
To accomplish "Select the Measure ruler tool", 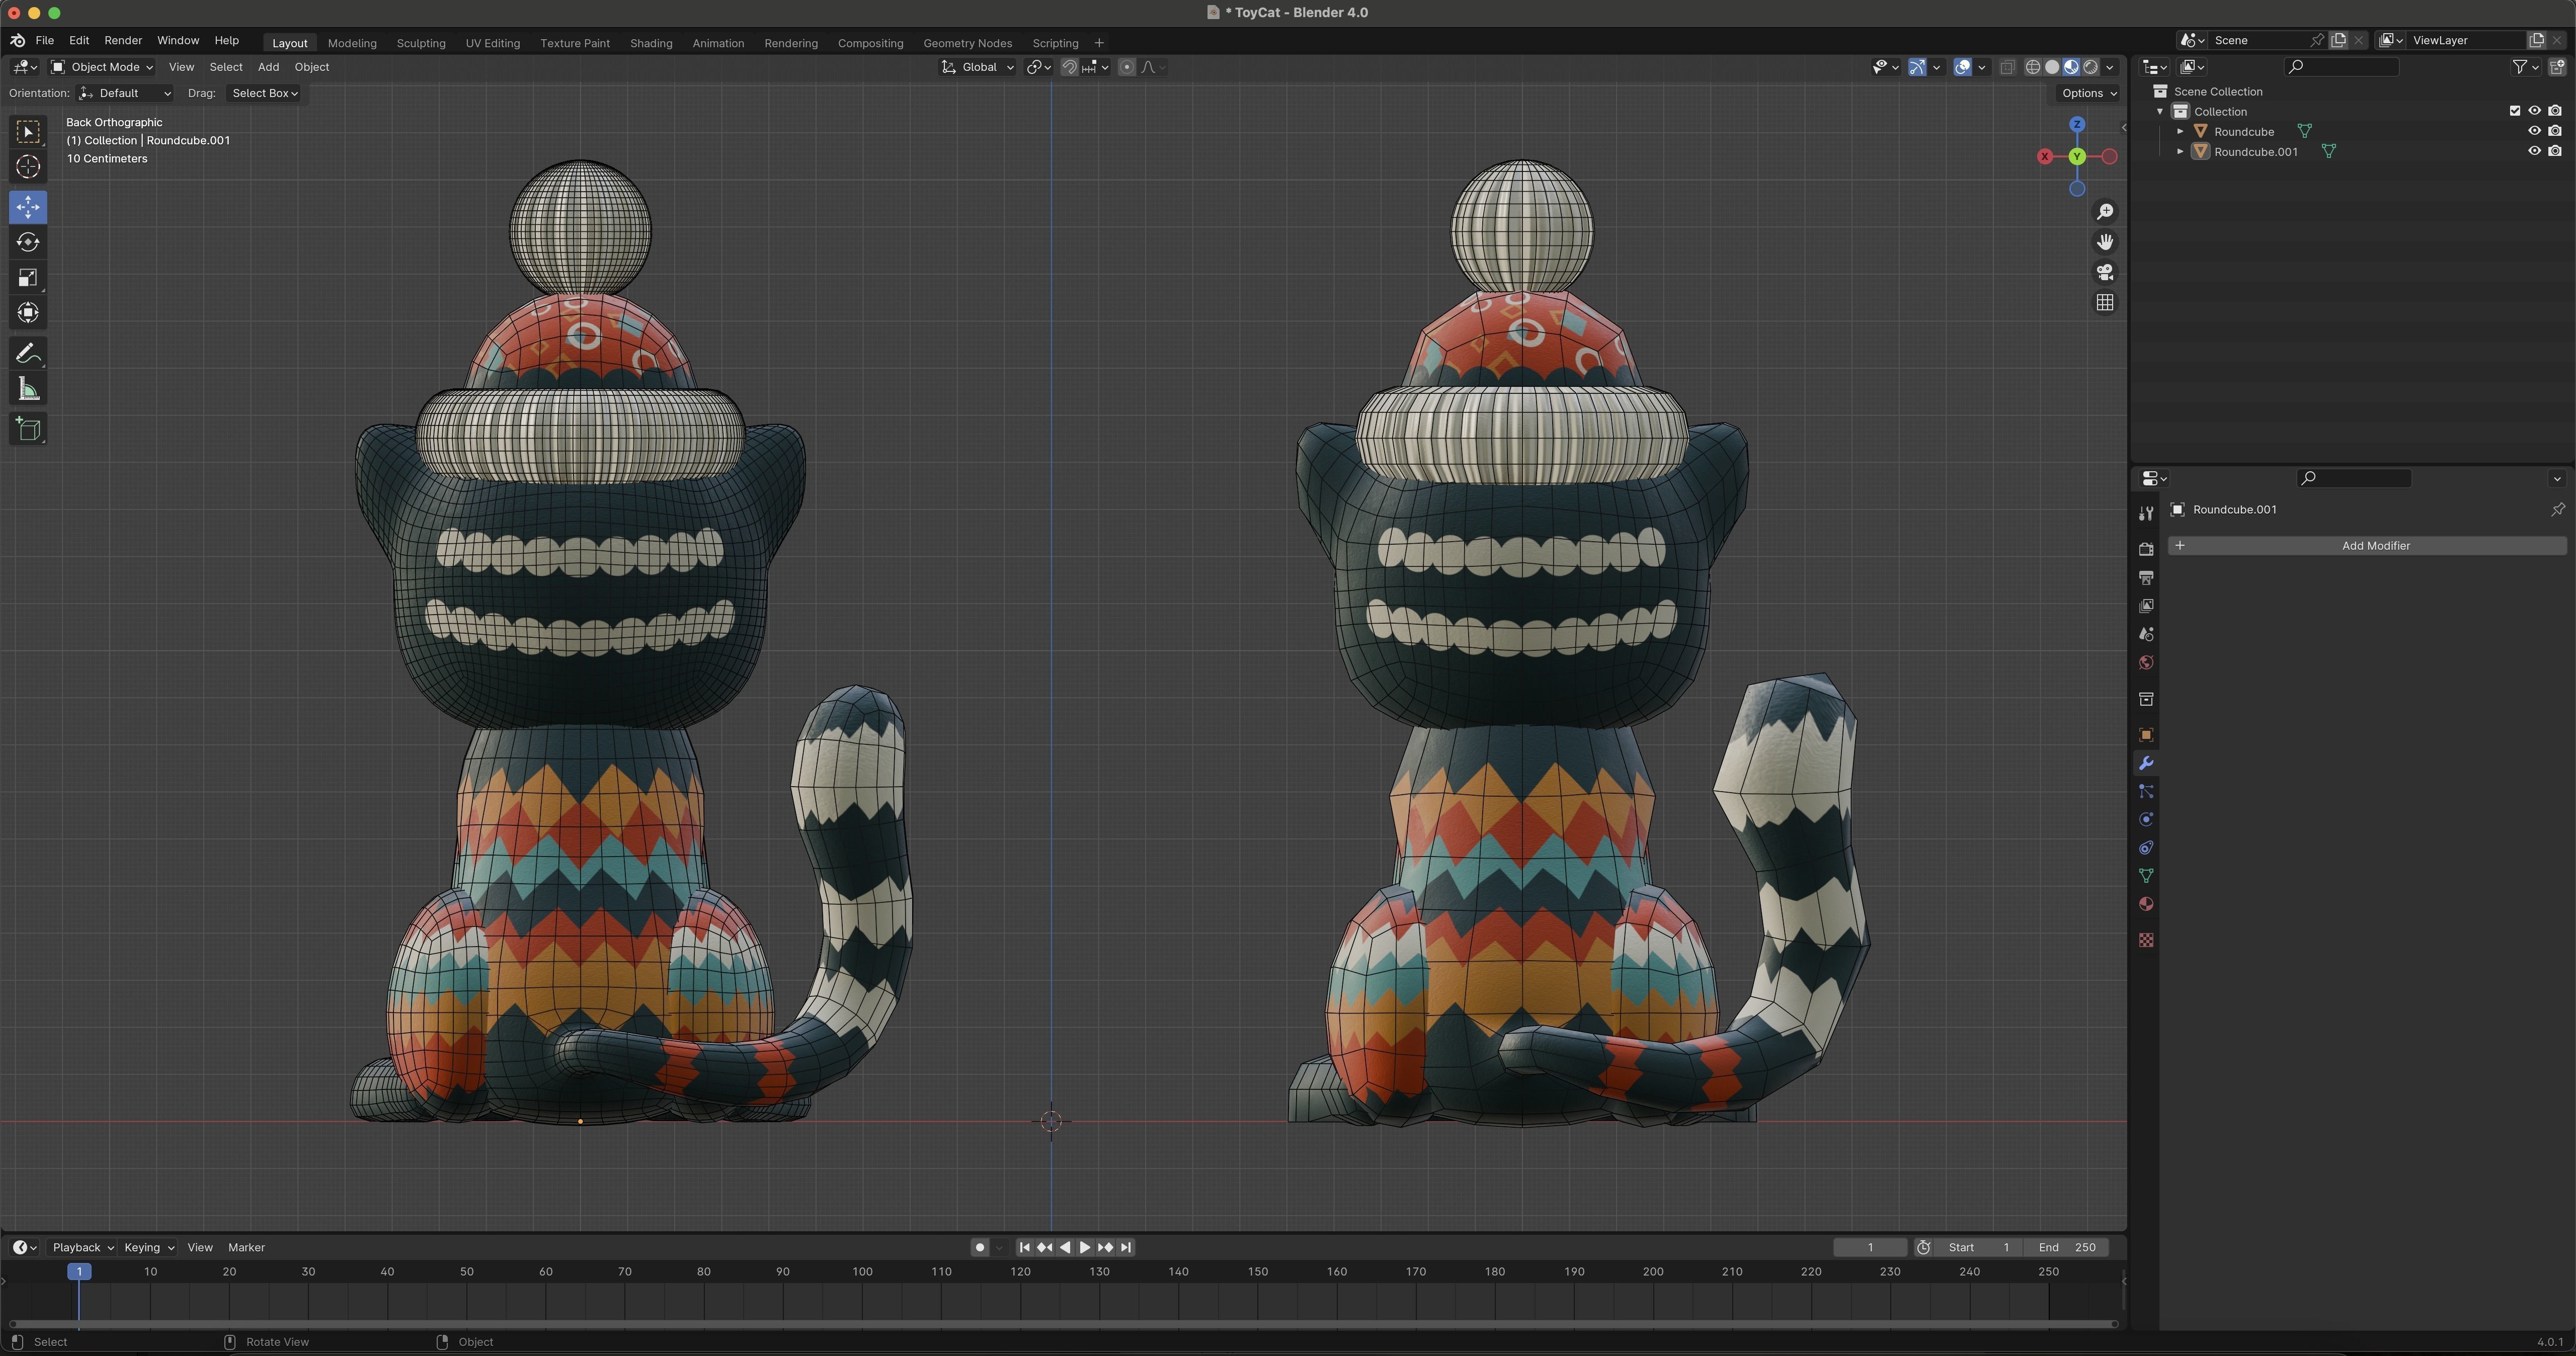I will 28,389.
